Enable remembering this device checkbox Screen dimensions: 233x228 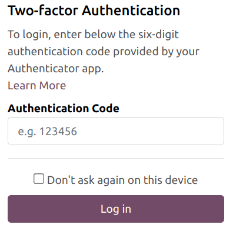coord(39,179)
